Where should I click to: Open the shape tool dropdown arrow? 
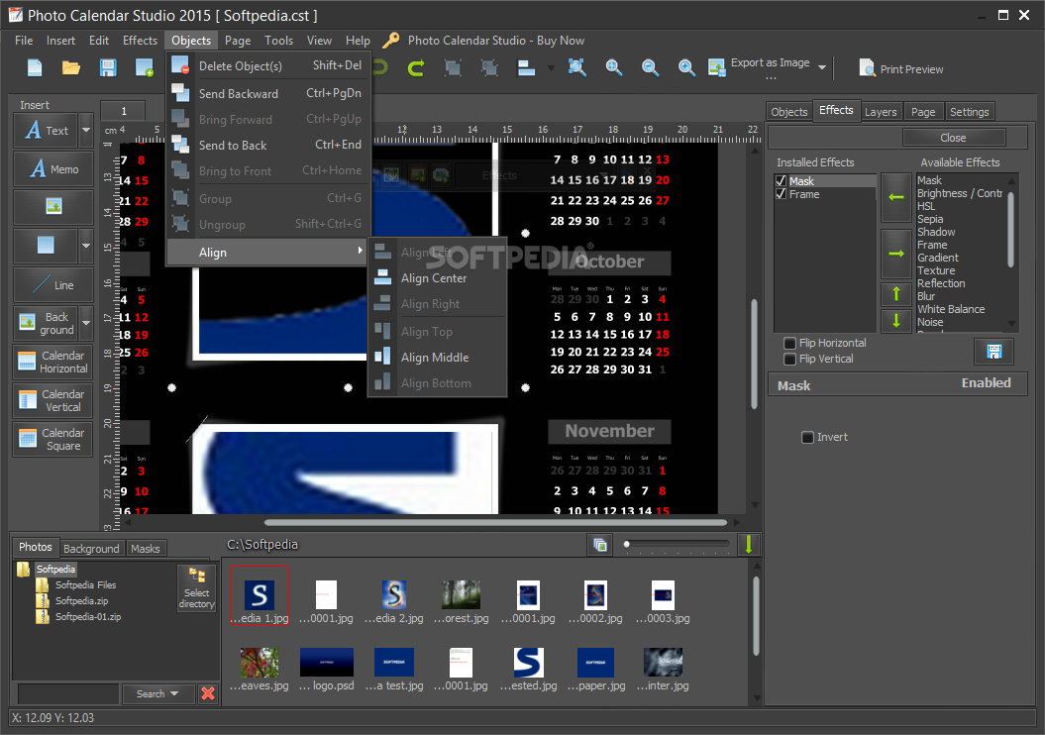86,246
